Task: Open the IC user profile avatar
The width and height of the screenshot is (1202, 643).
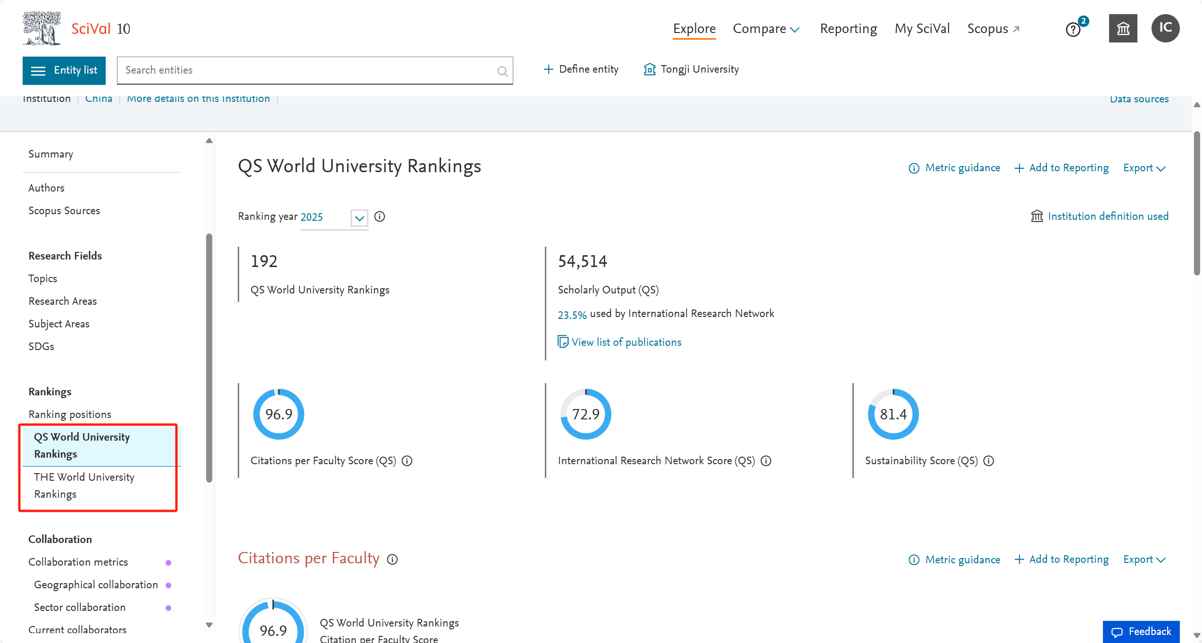Action: pyautogui.click(x=1165, y=28)
